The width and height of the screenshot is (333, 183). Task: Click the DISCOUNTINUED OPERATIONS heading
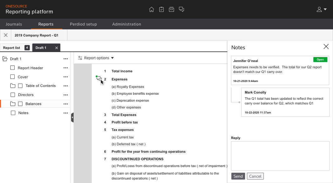click(138, 159)
